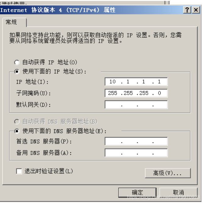Click the 首选 DNS 服务器 input field
Screen dimensions: 203x203
(x=136, y=141)
